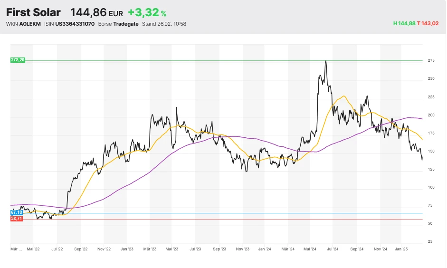This screenshot has width=447, height=268.
Task: Click the daily high H 144,88 value
Action: 404,24
